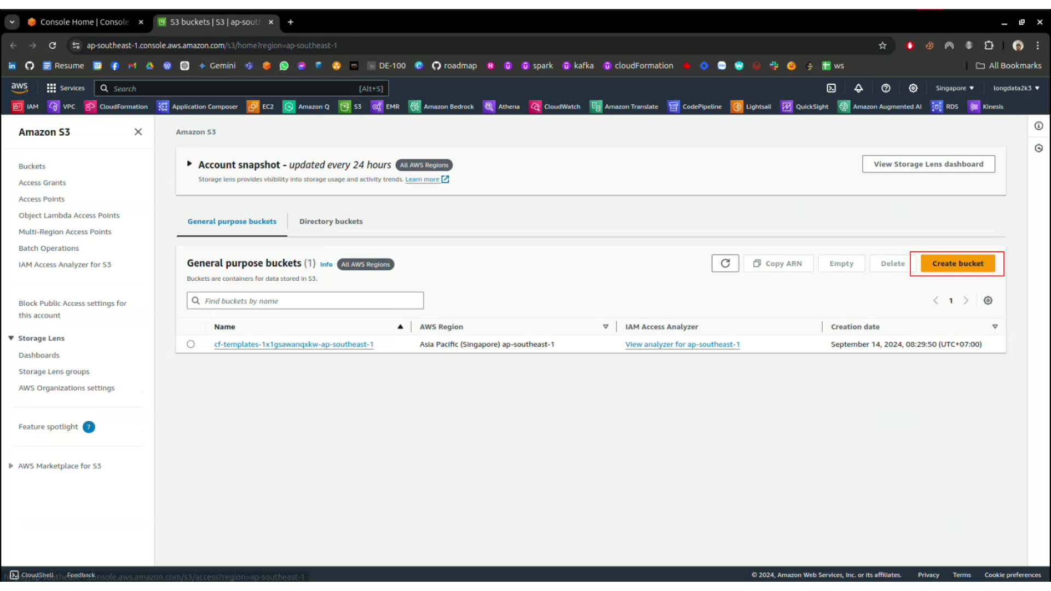Image resolution: width=1051 pixels, height=591 pixels.
Task: Open table preferences gear icon
Action: [x=988, y=300]
